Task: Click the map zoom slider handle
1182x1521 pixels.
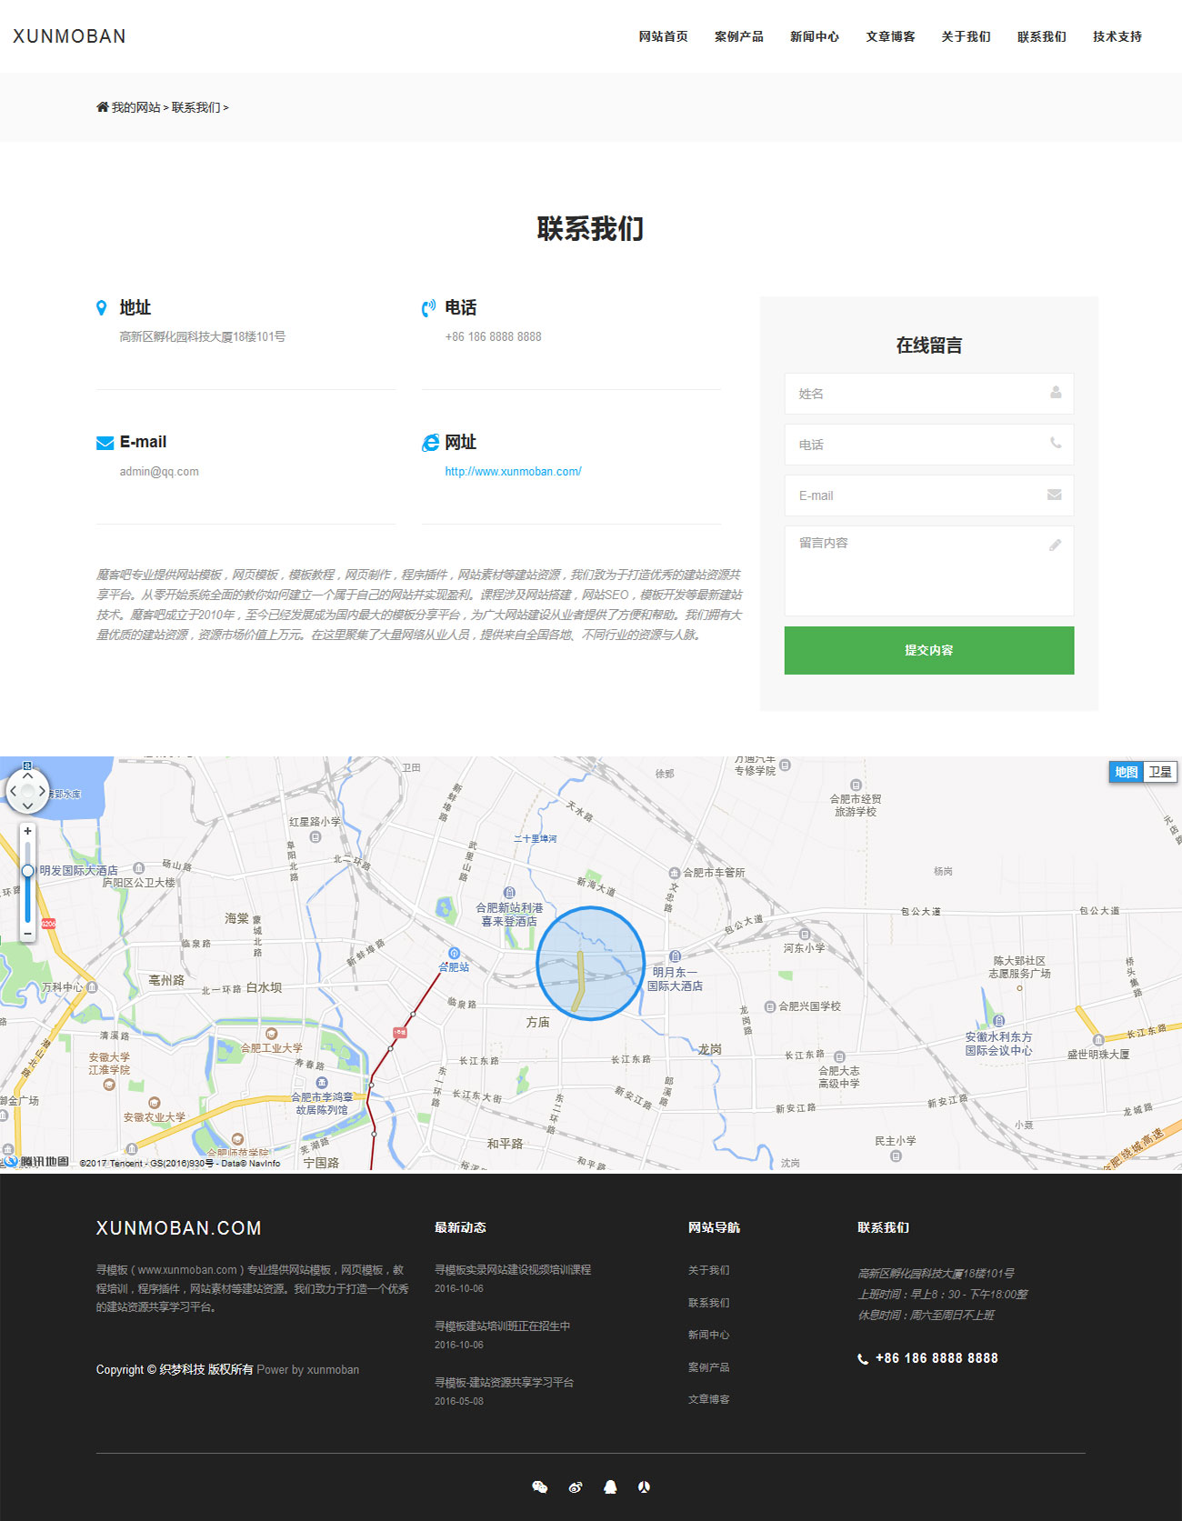Action: coord(27,871)
